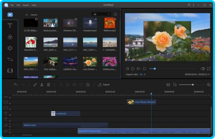Click the Export button in timeline toolbar
Screen dimensions: 215x139
(x=104, y=85)
